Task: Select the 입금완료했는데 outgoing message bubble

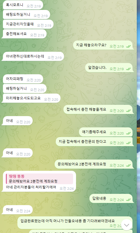Action: click(75, 223)
